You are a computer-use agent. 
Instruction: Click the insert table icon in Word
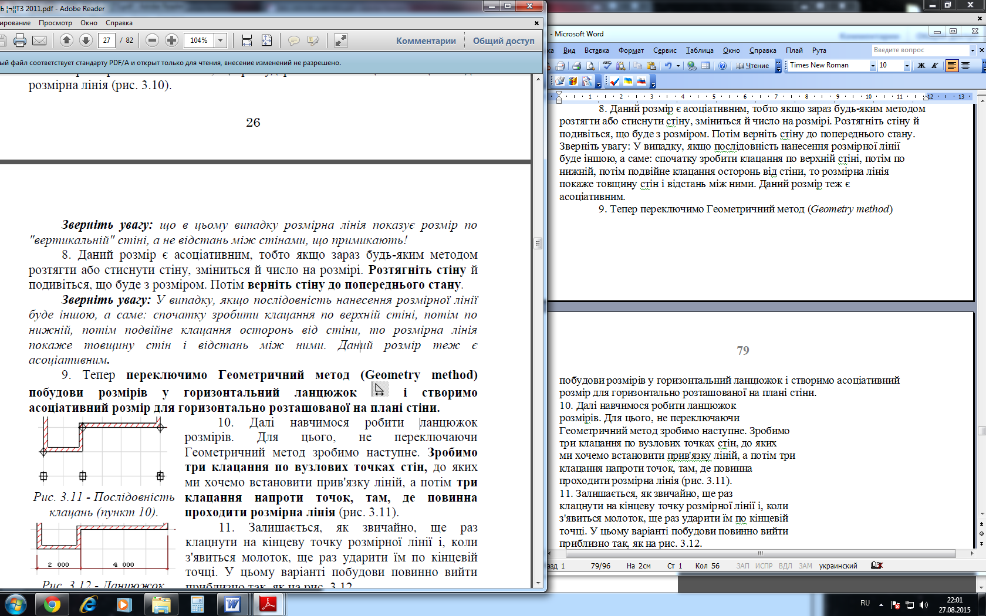point(705,66)
